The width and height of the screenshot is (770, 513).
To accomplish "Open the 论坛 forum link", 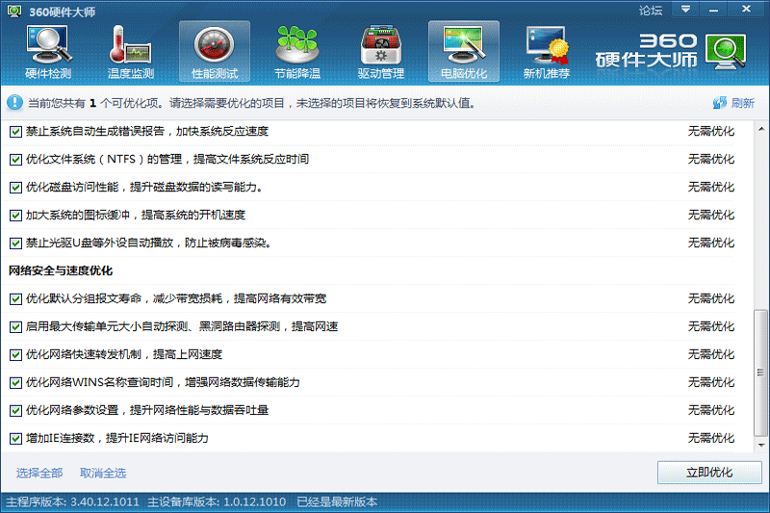I will tap(651, 10).
